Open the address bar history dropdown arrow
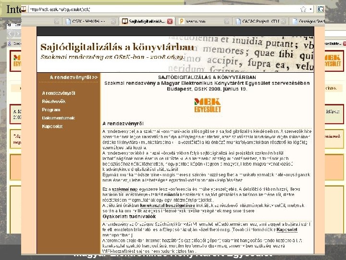The width and height of the screenshot is (346, 260). (310, 9)
